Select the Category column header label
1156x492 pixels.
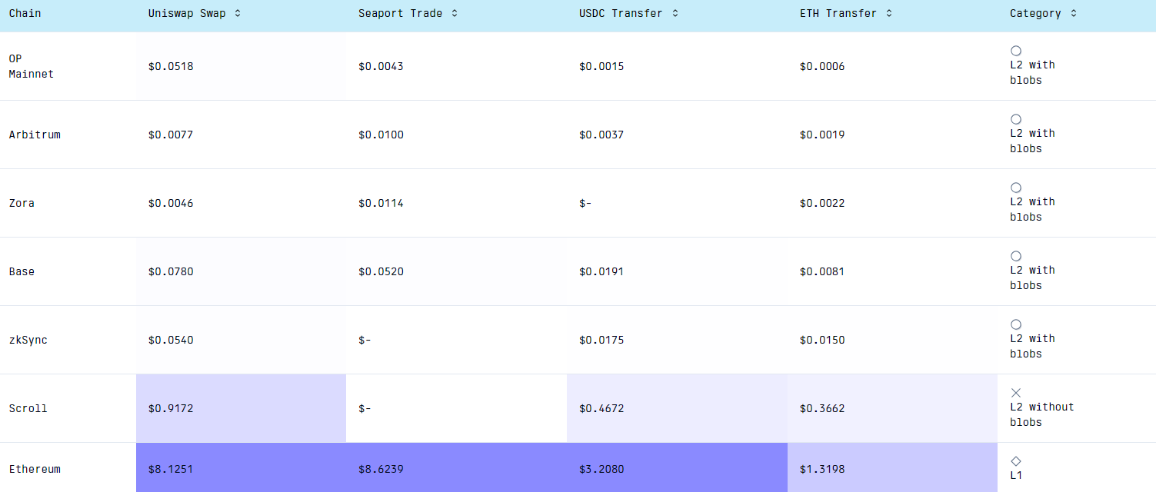coord(1035,13)
